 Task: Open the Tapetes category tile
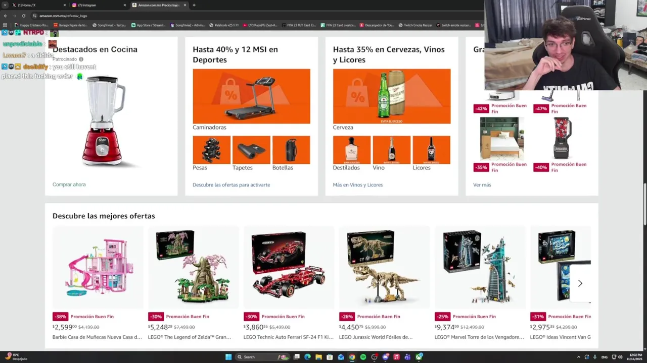[251, 150]
